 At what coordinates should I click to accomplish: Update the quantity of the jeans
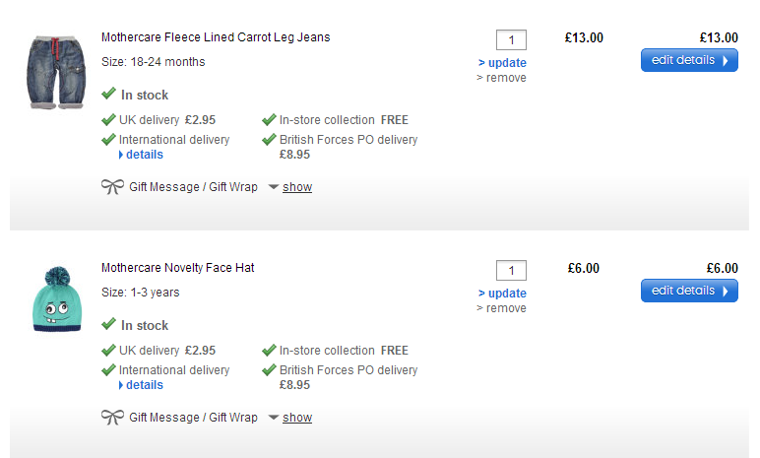(x=503, y=63)
